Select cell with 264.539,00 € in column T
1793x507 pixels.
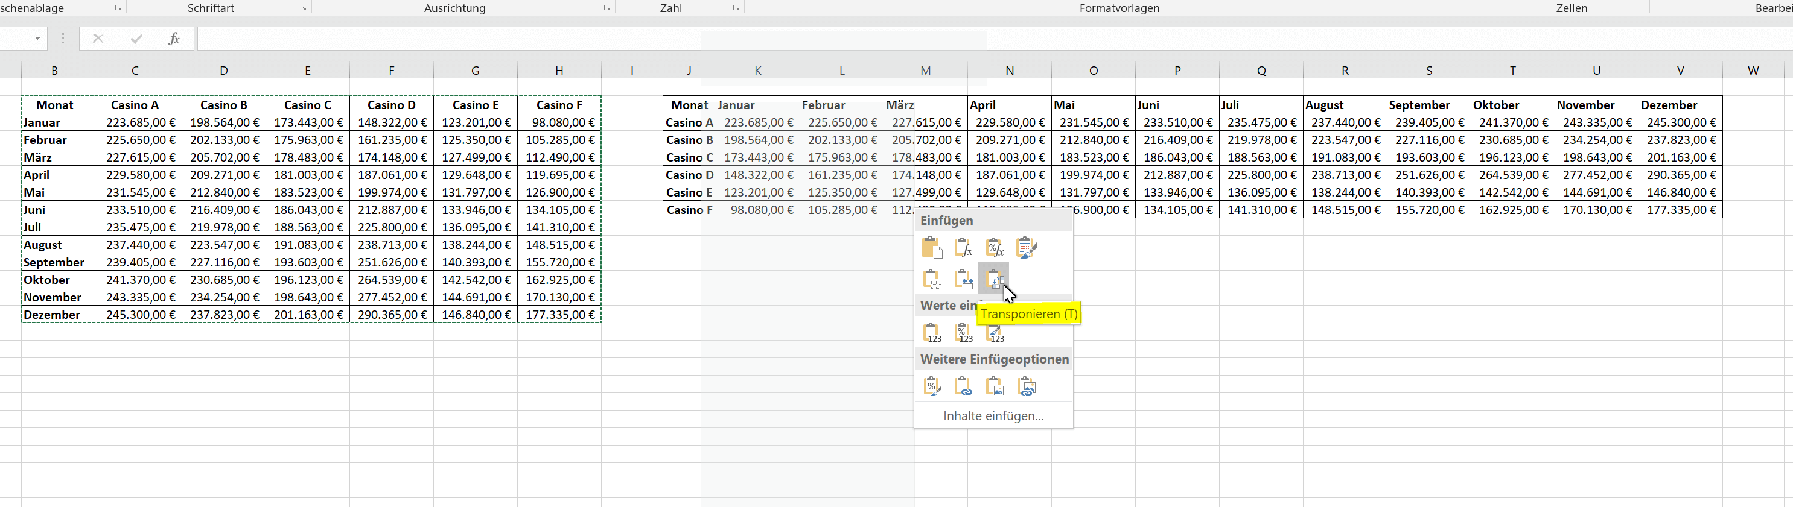[x=1513, y=175]
